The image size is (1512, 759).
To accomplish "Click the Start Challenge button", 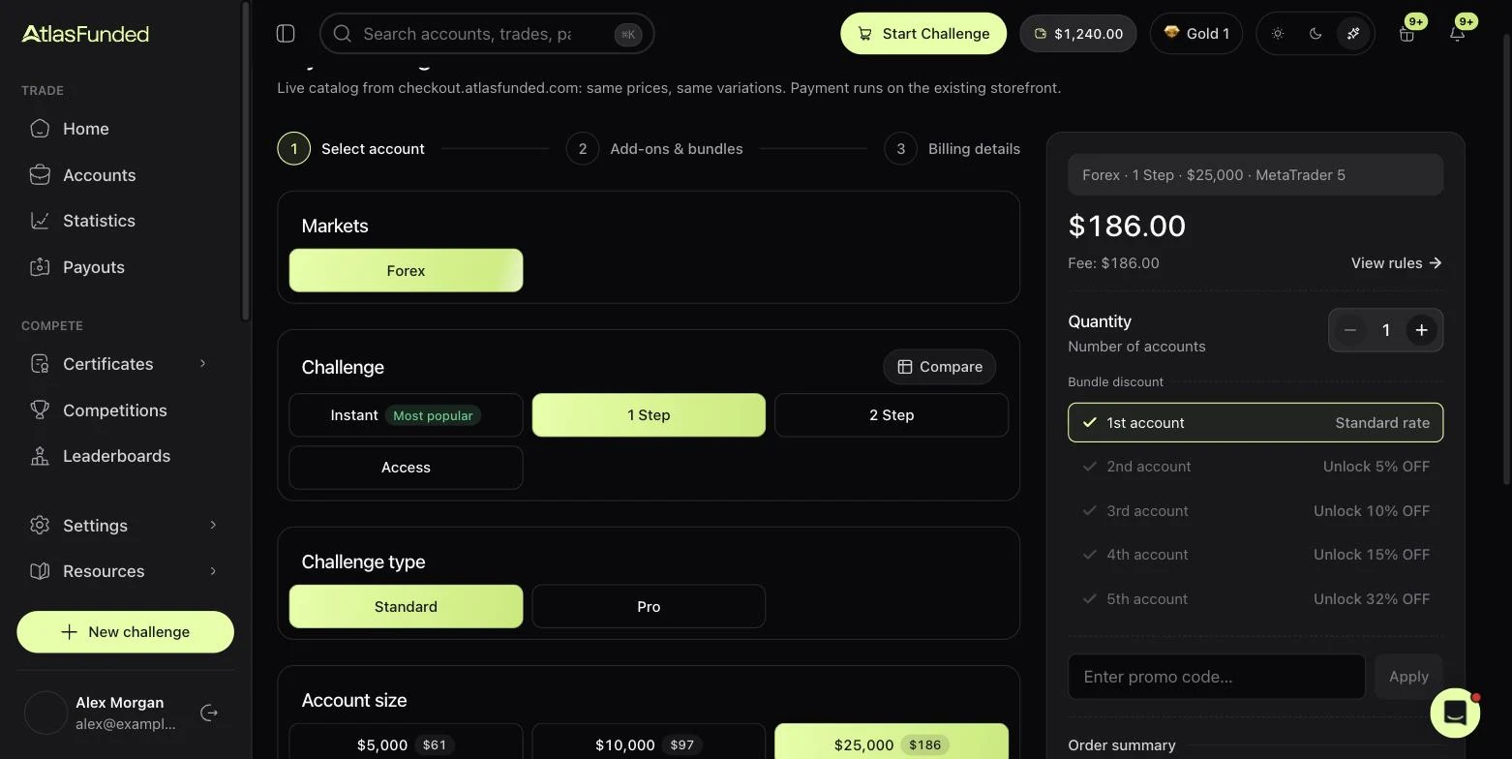I will click(923, 34).
